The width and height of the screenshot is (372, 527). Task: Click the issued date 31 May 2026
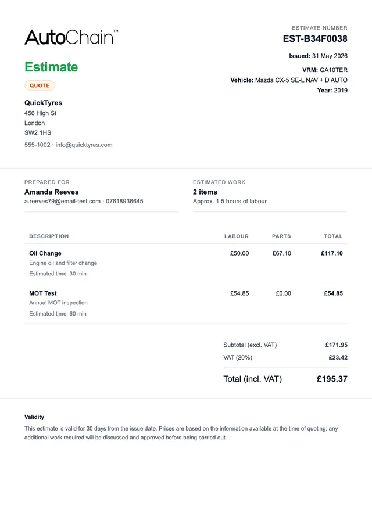[x=330, y=56]
